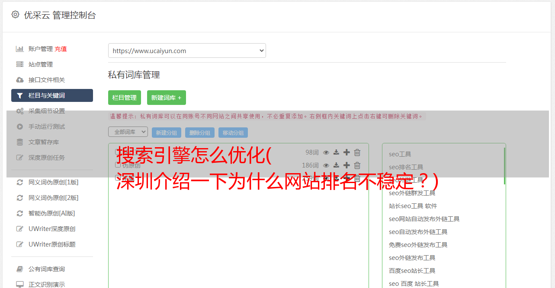Delete the 伪原创 186词 library

(x=357, y=165)
